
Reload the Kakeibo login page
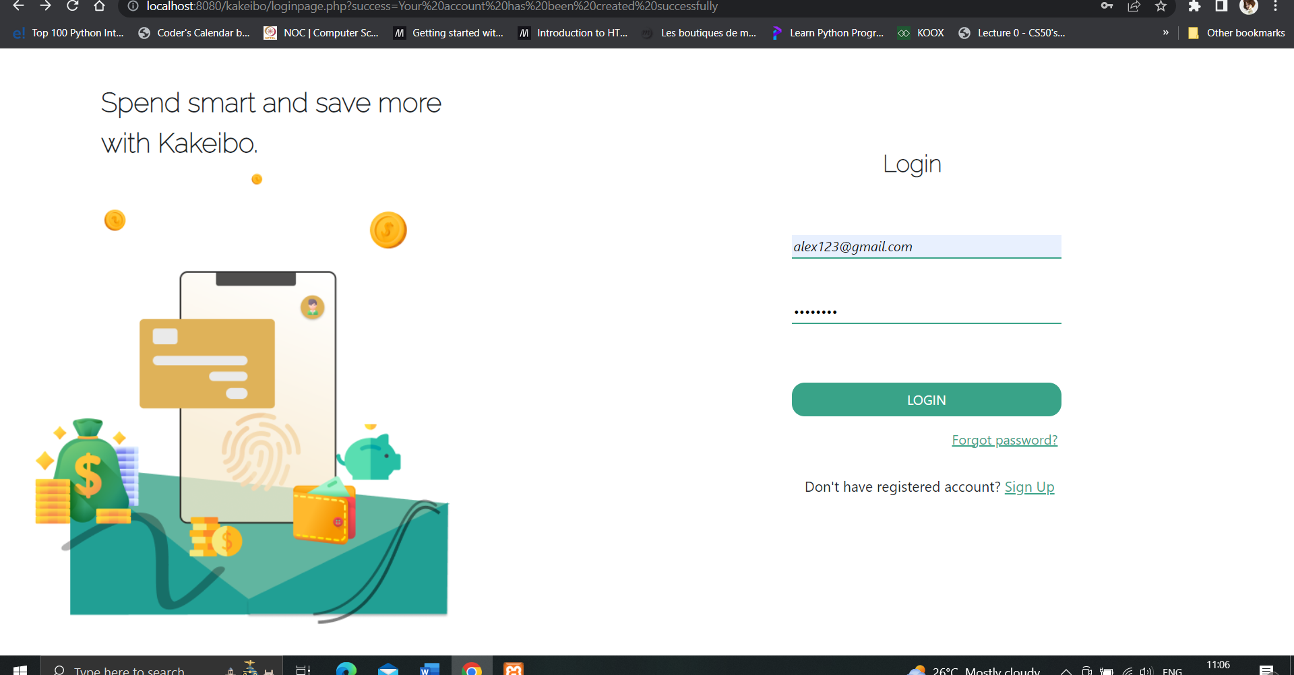(72, 7)
